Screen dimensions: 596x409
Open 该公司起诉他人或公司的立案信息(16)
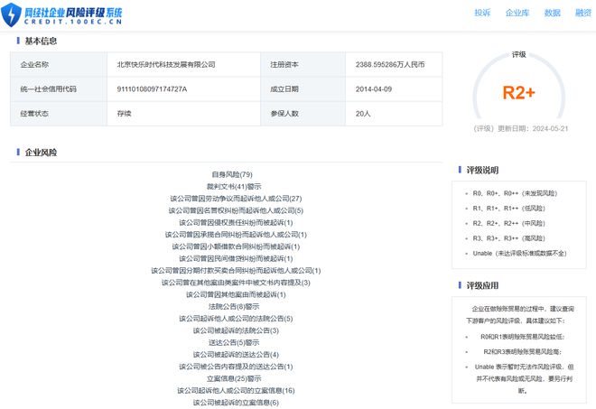(235, 390)
